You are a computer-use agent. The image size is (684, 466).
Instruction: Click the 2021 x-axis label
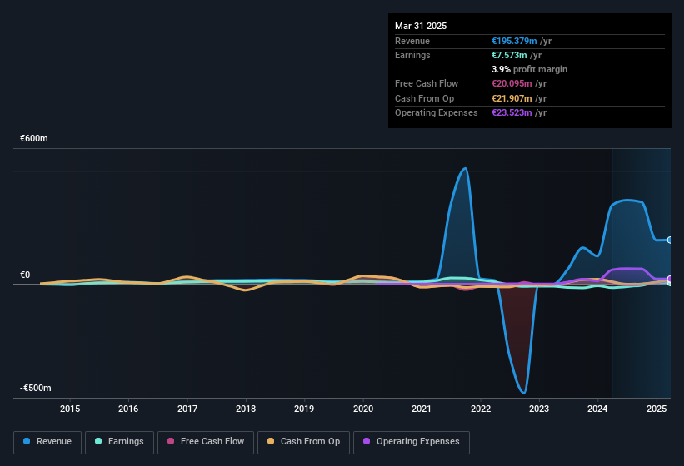click(422, 409)
